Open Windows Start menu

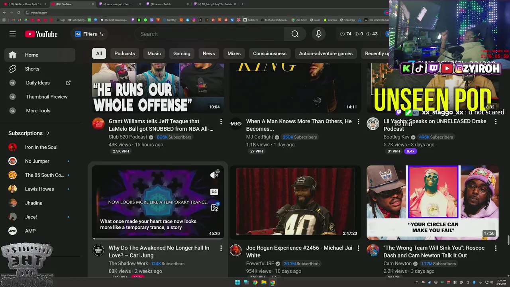(237, 282)
